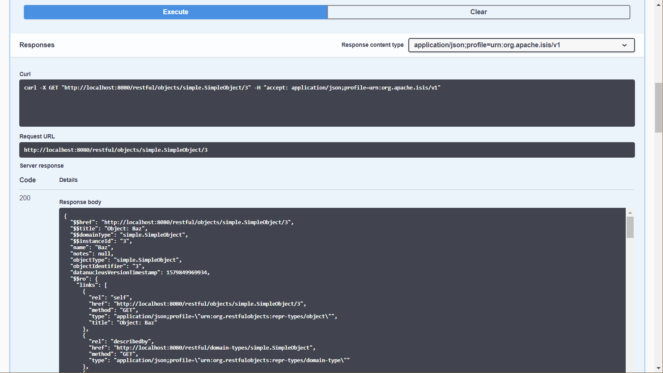Click the 200 status code
The height and width of the screenshot is (373, 663).
click(25, 198)
